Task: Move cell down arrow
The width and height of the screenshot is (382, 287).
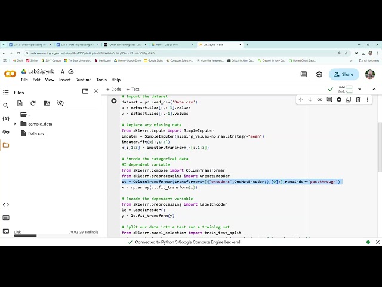Action: click(310, 100)
